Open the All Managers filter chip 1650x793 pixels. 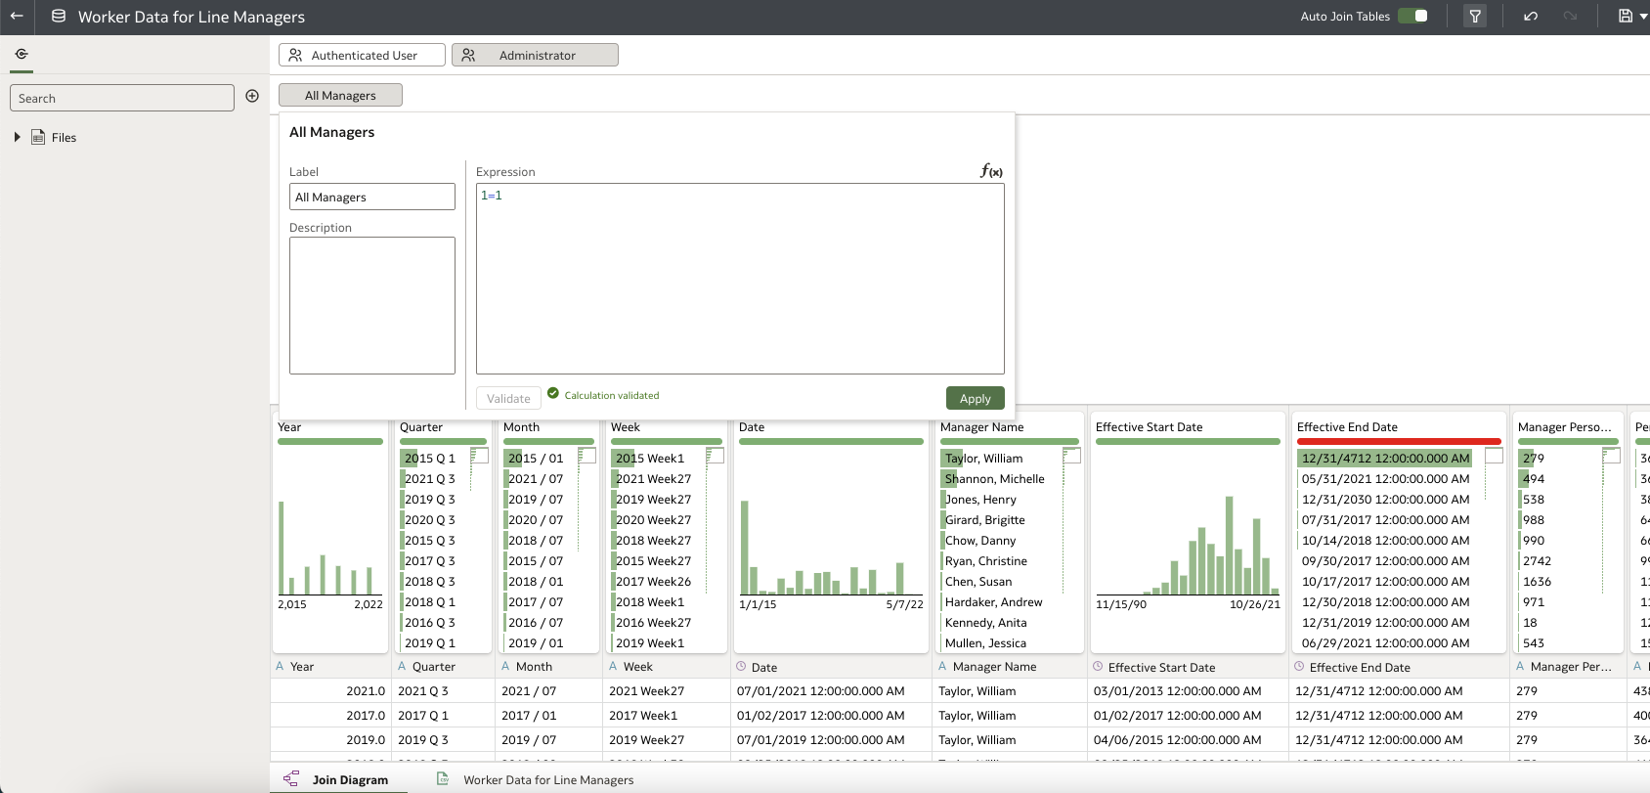340,95
